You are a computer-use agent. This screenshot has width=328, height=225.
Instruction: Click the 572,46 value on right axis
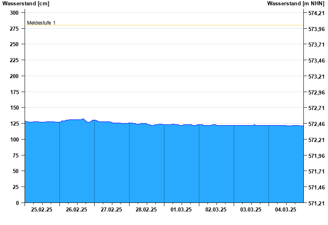317,124
